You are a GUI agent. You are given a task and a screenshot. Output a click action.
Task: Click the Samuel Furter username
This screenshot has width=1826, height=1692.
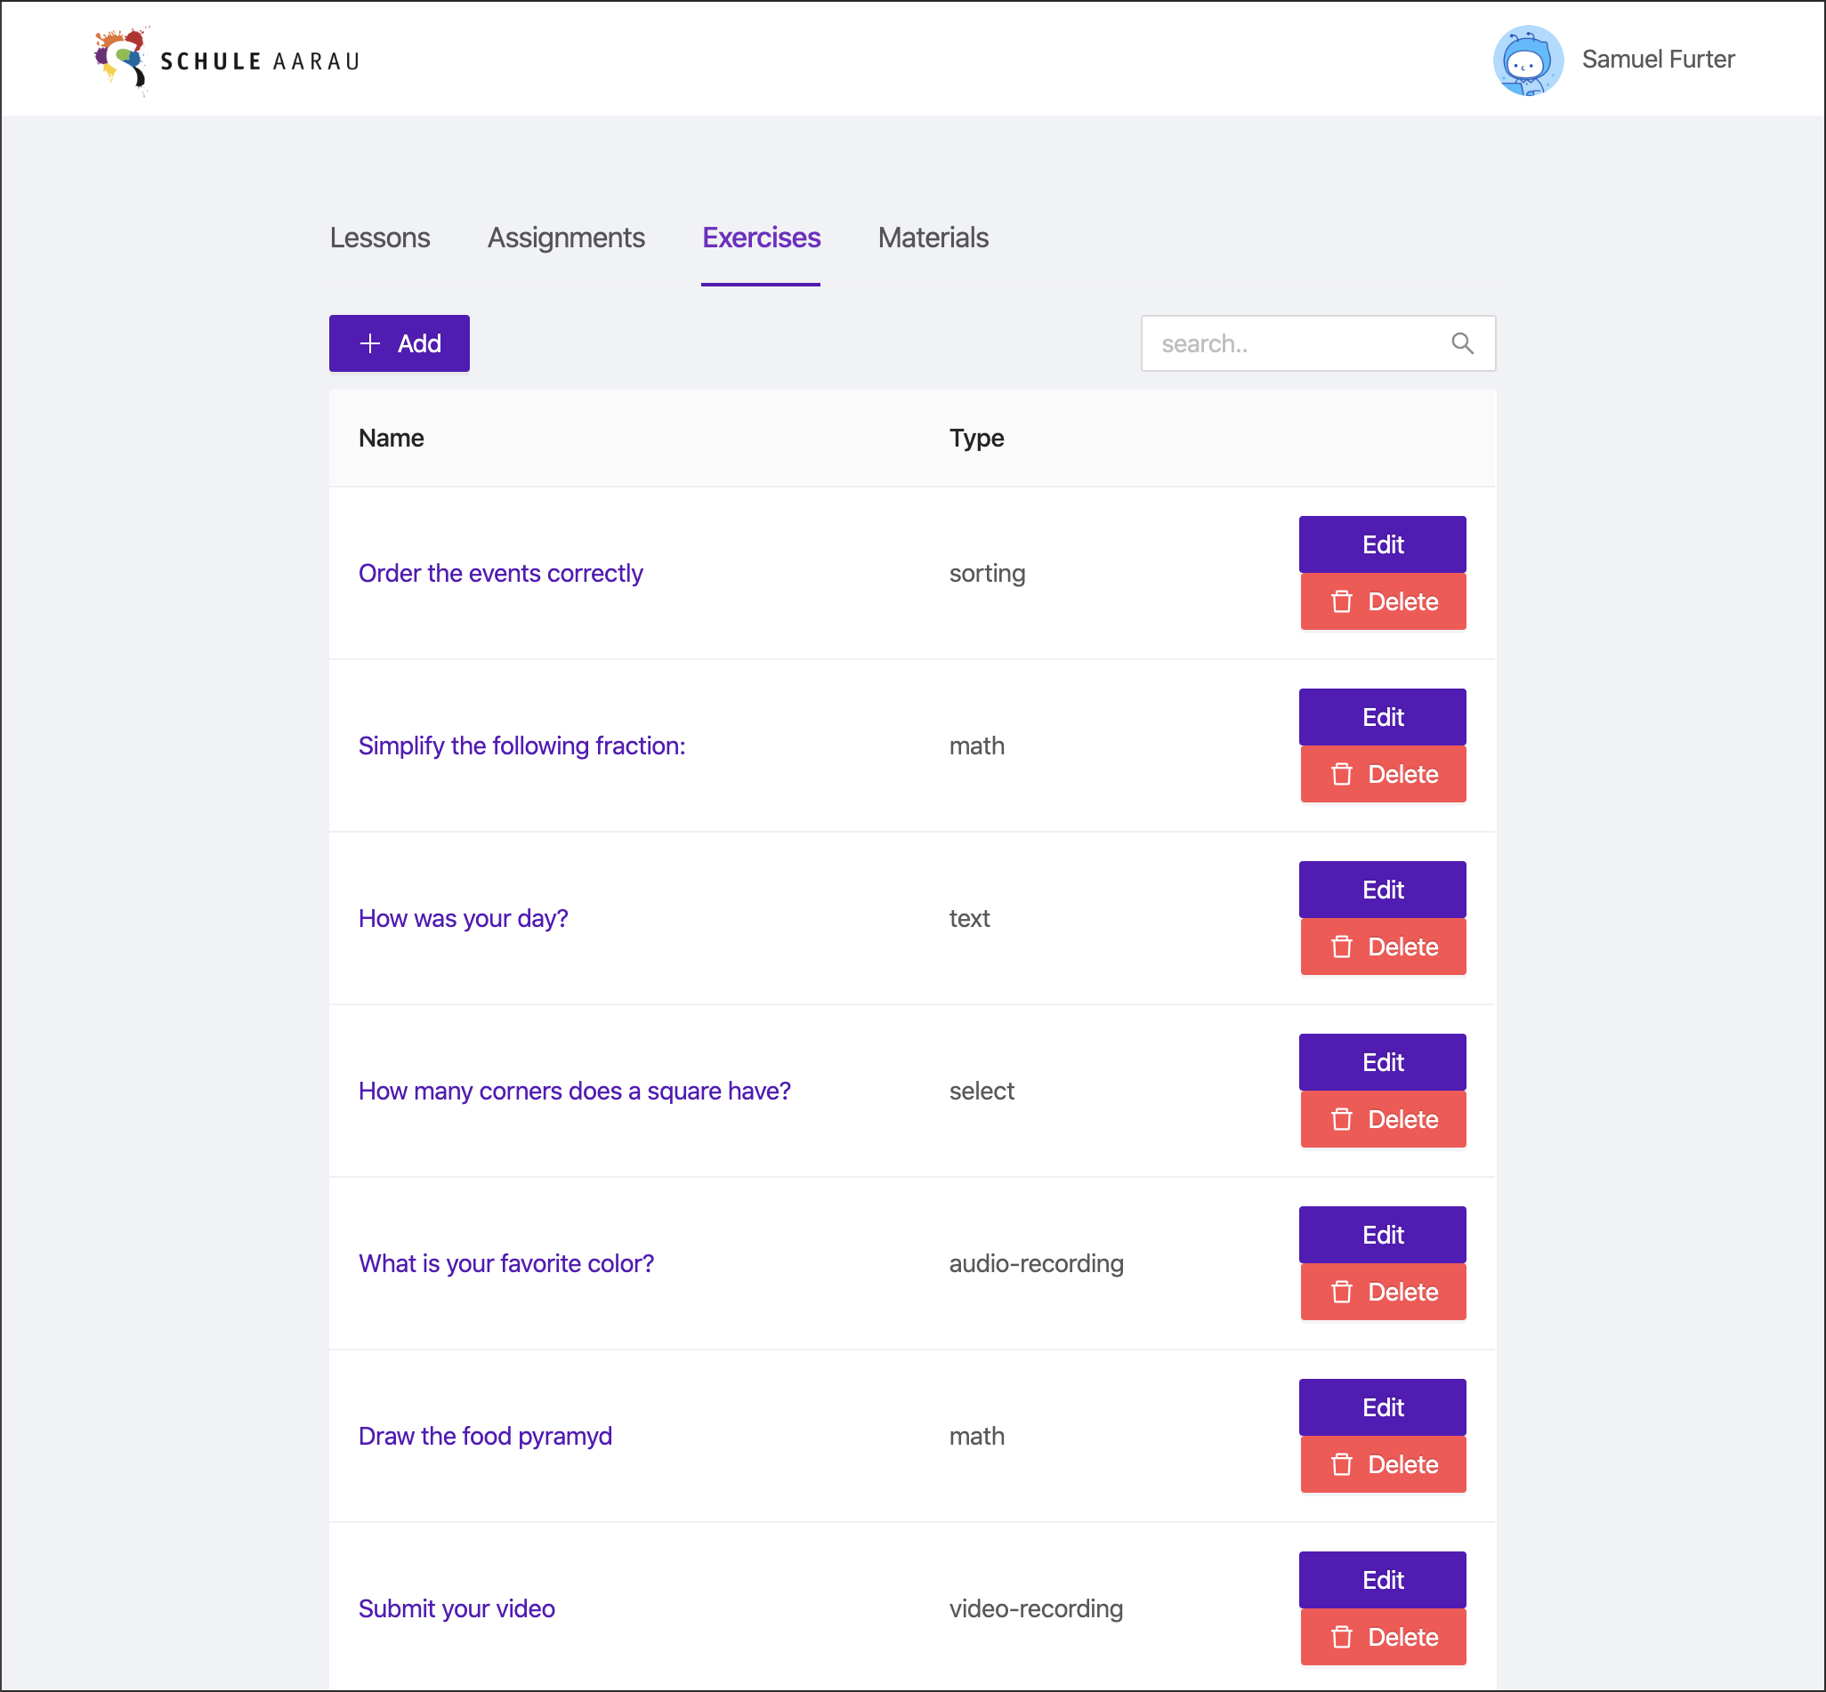(1659, 60)
